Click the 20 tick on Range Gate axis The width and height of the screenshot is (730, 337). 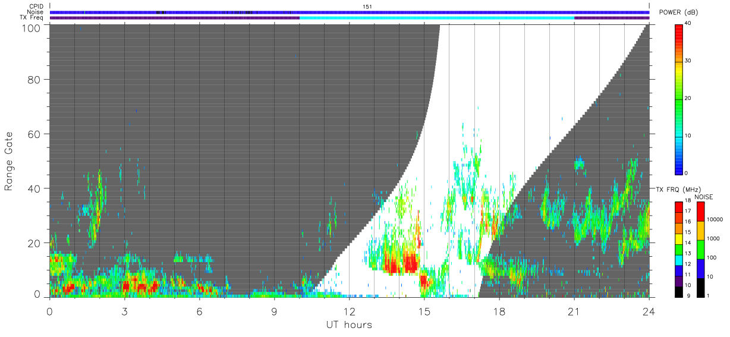[34, 244]
